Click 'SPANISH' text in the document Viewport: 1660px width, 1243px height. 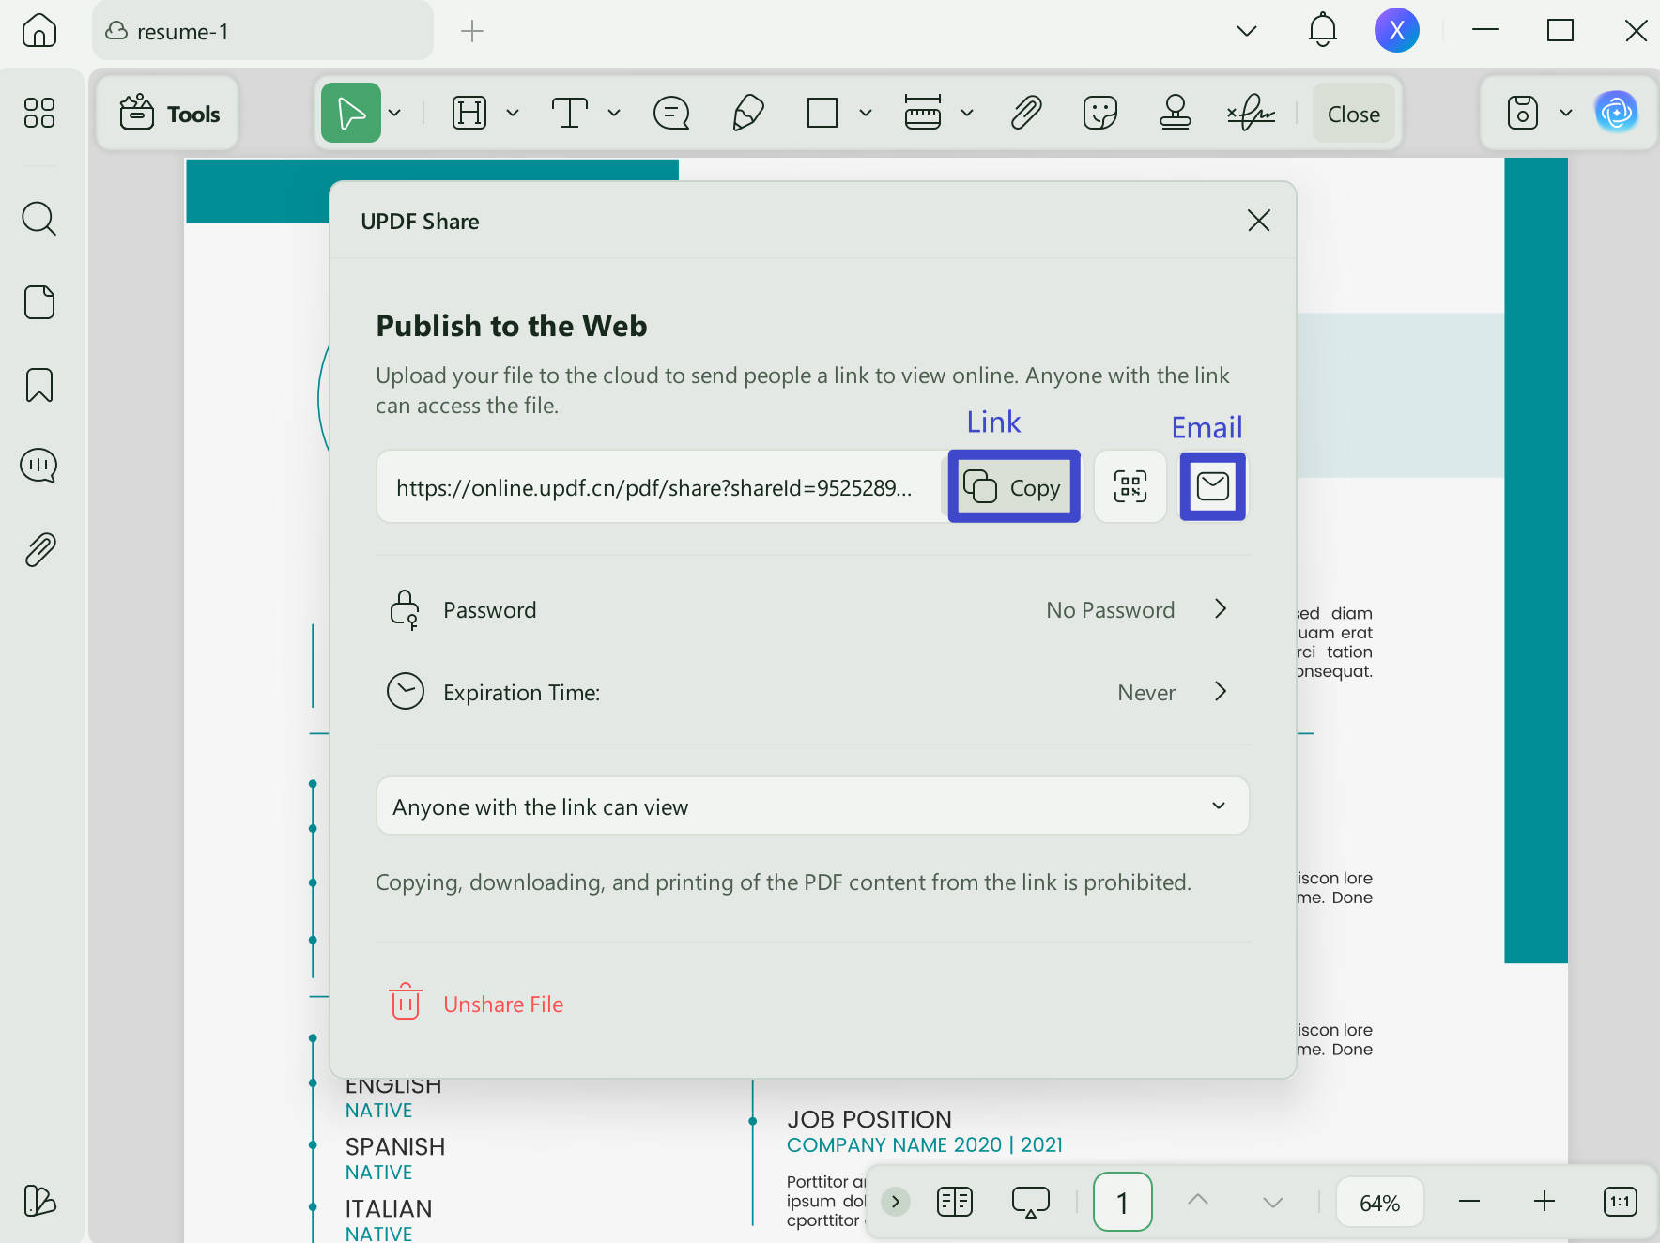coord(395,1146)
